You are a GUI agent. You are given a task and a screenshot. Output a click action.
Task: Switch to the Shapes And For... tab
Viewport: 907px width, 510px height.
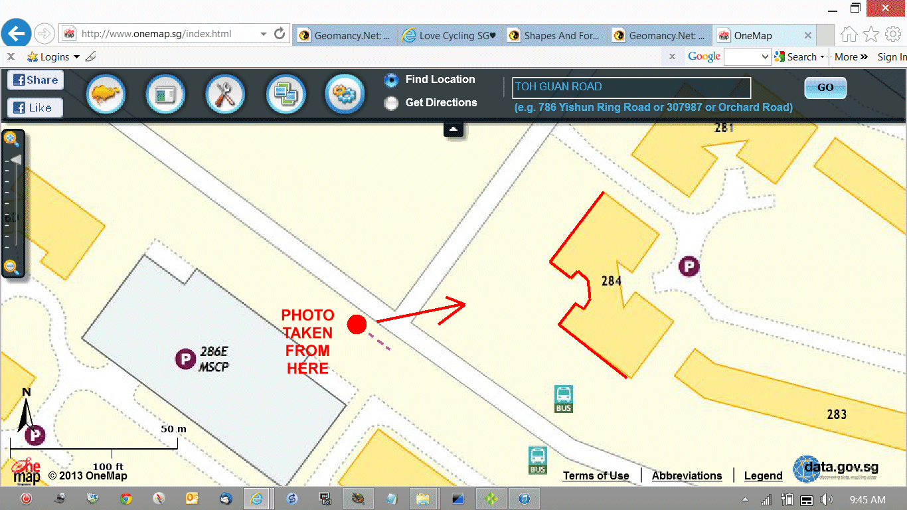click(x=554, y=36)
